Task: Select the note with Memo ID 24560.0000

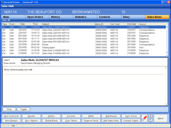Action: point(84,27)
